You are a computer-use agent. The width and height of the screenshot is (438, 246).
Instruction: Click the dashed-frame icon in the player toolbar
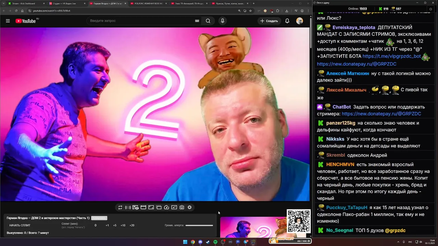coord(159,207)
